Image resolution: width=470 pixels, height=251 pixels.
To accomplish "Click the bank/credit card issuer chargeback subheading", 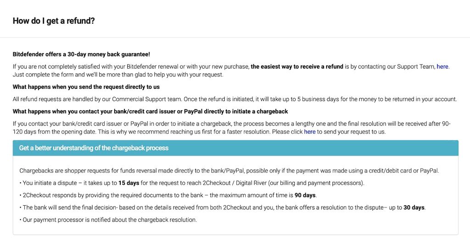I will click(x=150, y=111).
